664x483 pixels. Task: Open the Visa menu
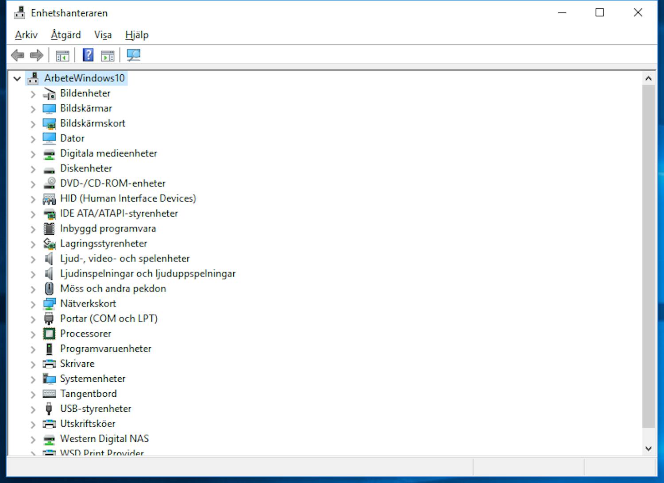[102, 34]
